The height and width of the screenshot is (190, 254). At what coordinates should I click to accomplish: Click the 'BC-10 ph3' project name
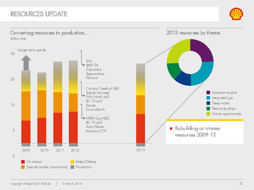(94, 101)
